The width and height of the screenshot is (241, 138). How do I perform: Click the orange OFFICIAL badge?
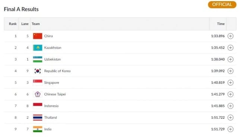click(x=222, y=4)
